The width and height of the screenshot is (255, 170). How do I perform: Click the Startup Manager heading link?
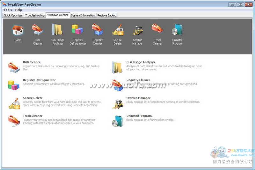(x=138, y=98)
